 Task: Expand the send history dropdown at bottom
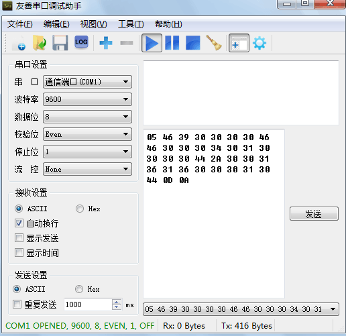click(333, 309)
